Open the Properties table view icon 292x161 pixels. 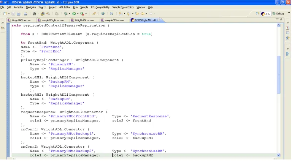[287, 33]
